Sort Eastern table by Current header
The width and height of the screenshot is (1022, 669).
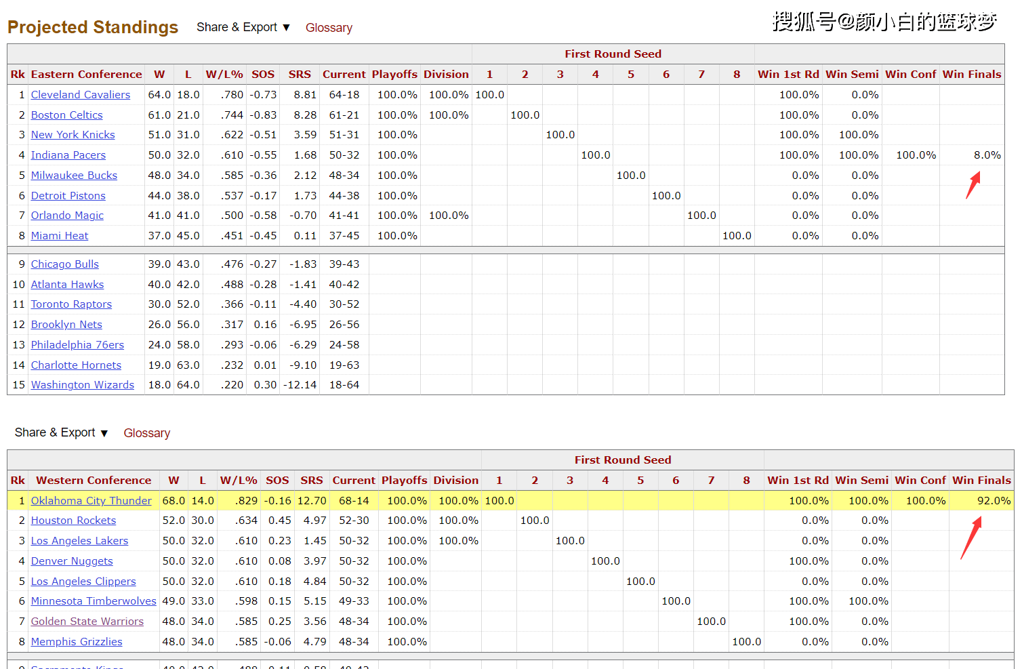(x=344, y=75)
